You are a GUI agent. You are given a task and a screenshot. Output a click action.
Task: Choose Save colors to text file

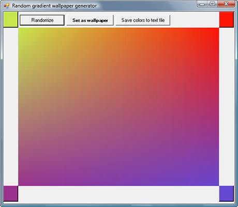pyautogui.click(x=143, y=20)
